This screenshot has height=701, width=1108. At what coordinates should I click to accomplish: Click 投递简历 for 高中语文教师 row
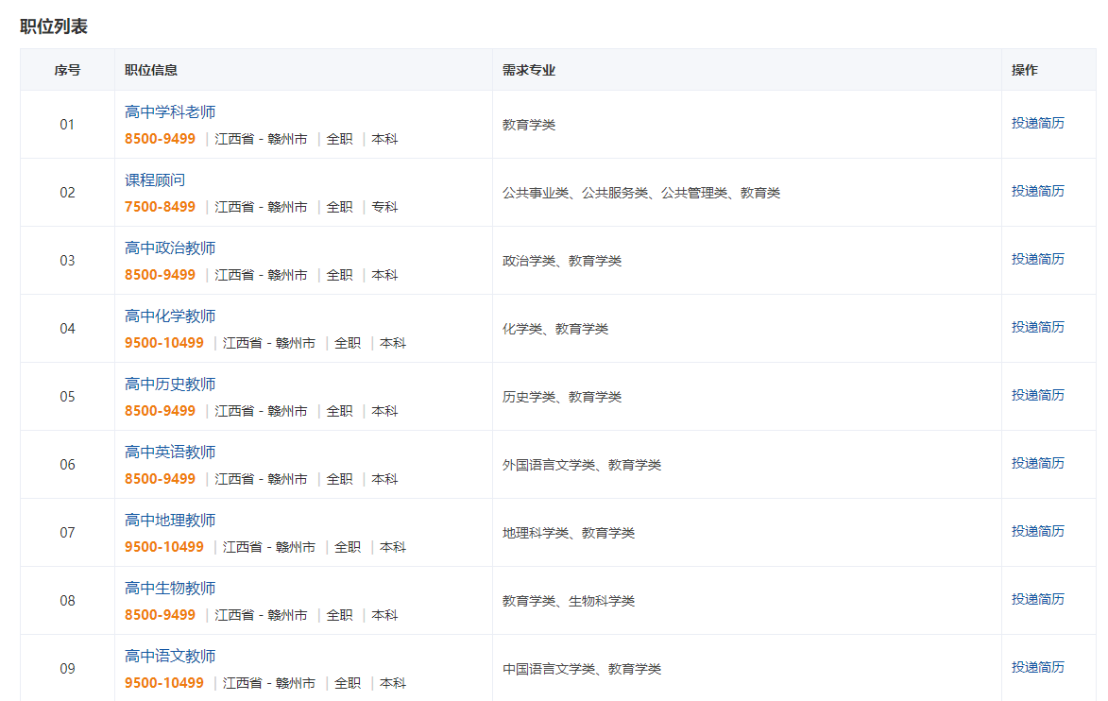(1037, 667)
